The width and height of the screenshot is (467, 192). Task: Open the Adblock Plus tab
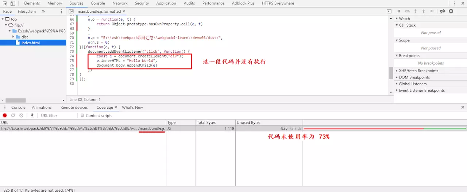click(x=243, y=3)
